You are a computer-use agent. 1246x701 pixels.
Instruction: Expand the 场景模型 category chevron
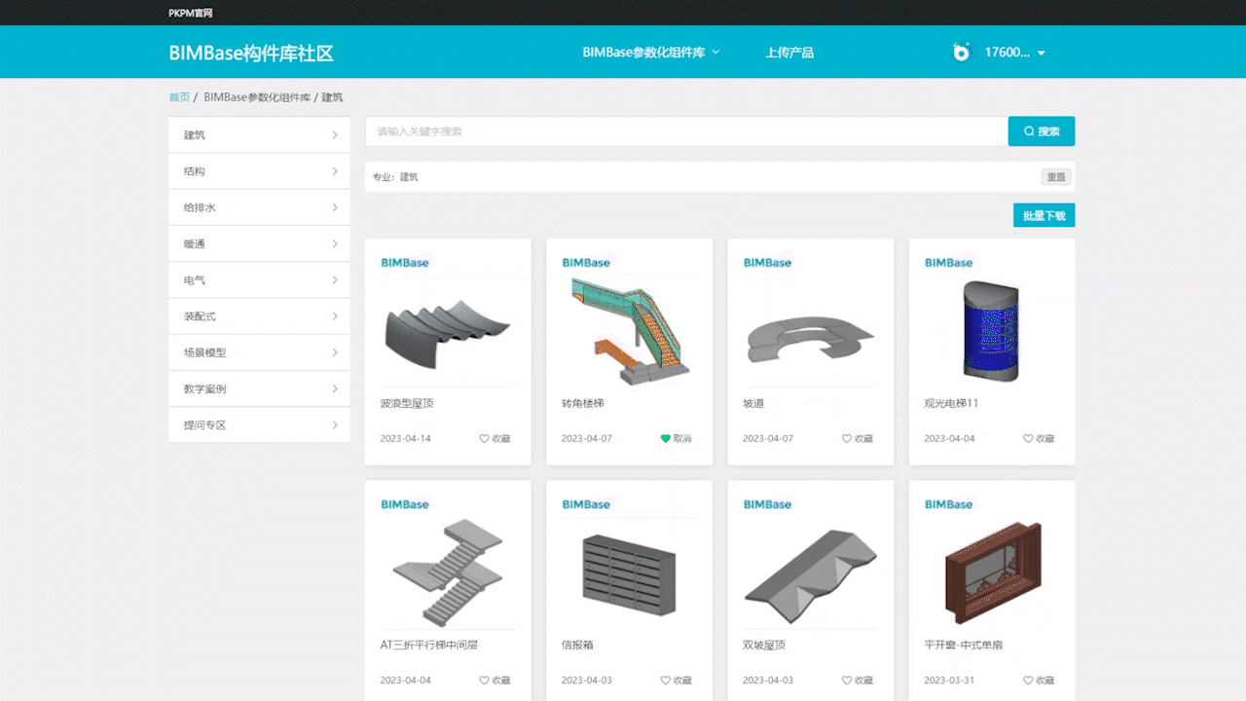(335, 352)
